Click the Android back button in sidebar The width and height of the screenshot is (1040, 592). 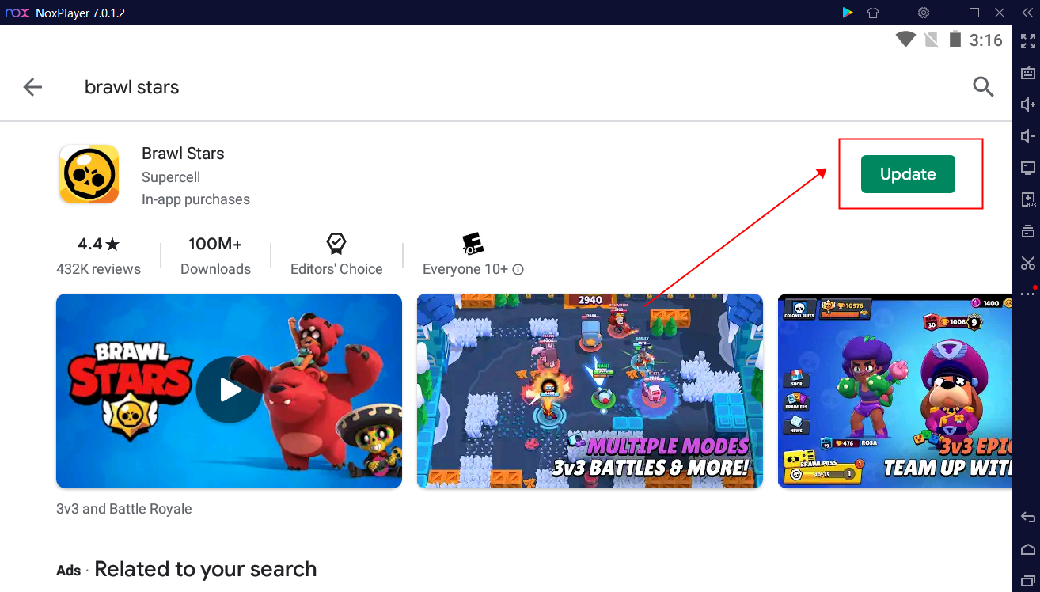1027,518
